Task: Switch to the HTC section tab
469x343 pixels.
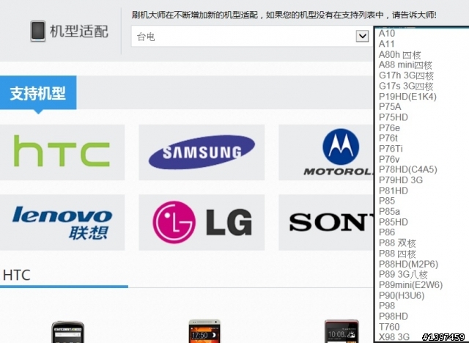Action: coord(17,275)
